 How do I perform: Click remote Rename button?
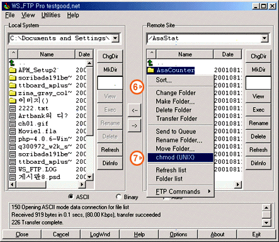pos(258,123)
